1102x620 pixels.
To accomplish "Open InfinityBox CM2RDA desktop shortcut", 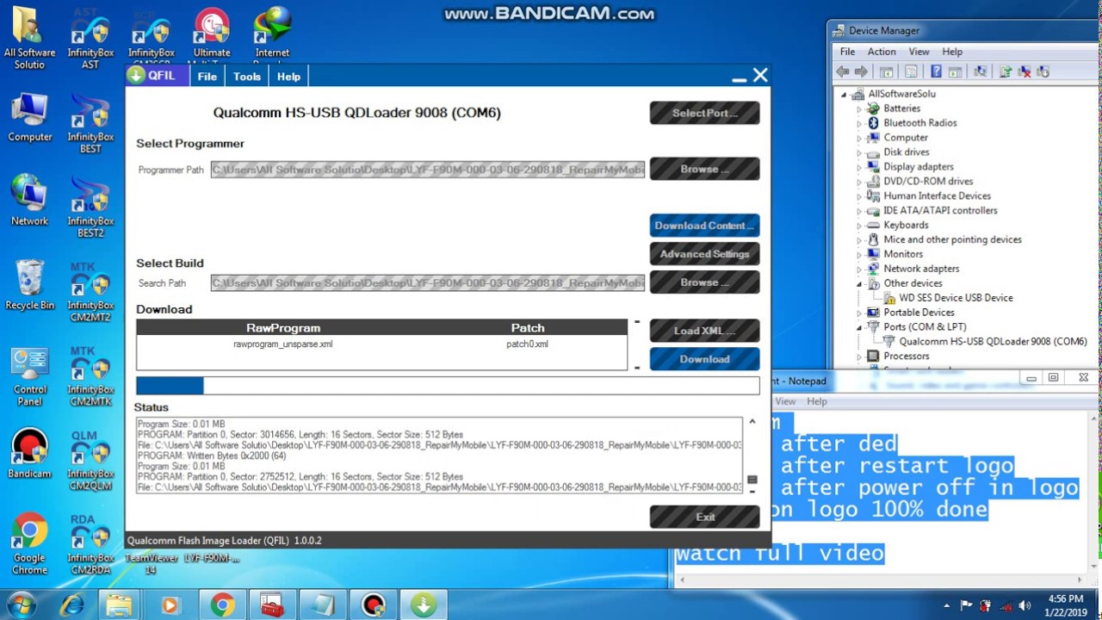I will [x=90, y=544].
